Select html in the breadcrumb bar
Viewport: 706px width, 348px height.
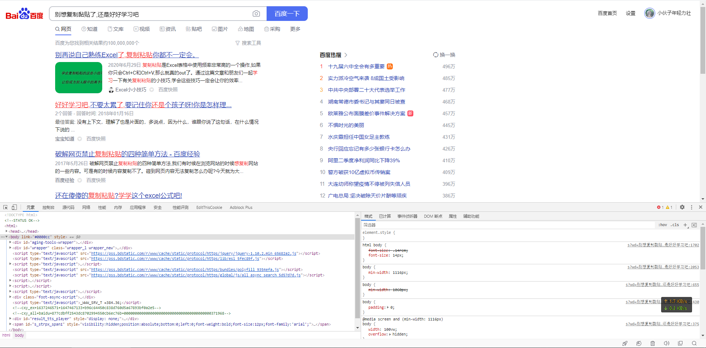pos(6,335)
